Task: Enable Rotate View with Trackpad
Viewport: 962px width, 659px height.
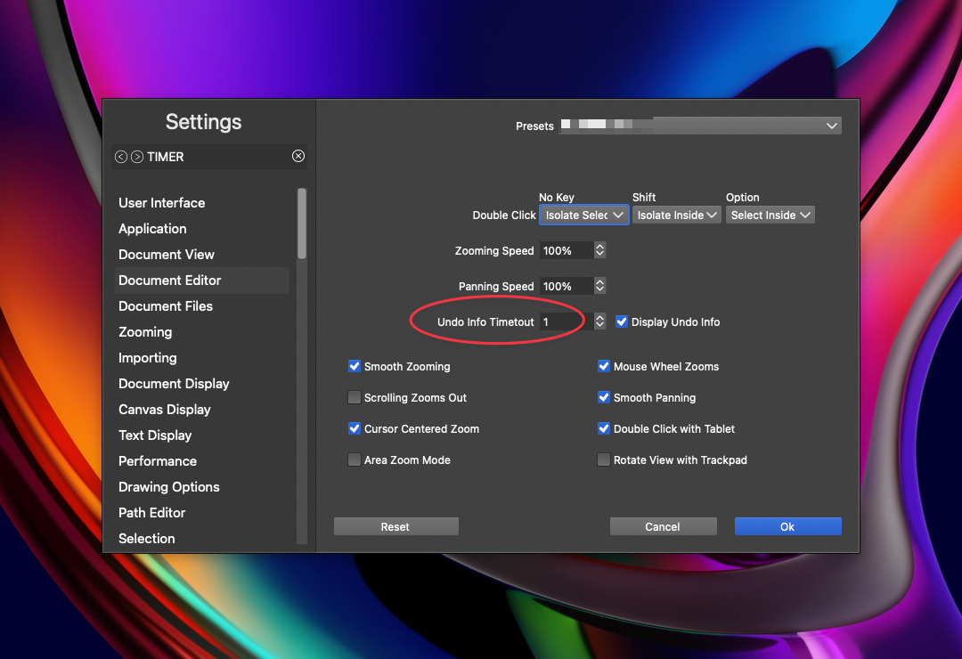Action: 604,460
